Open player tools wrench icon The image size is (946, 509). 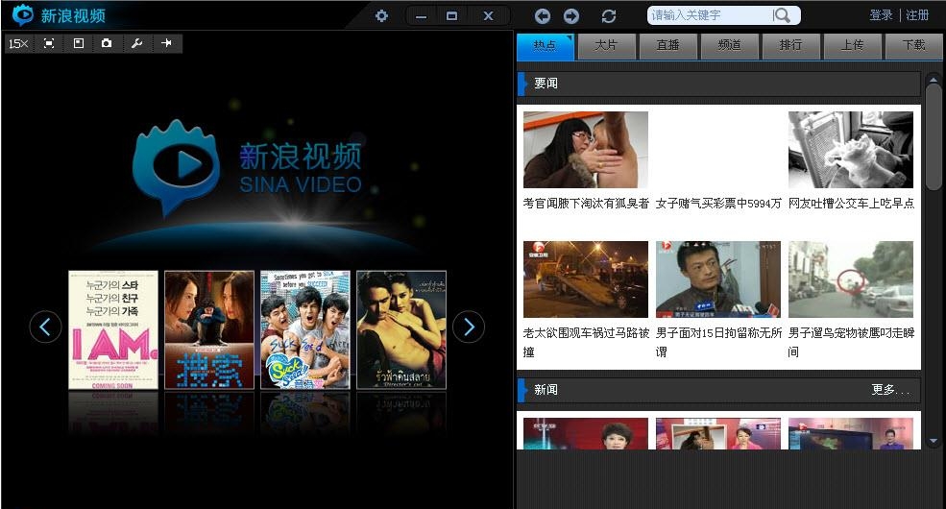137,43
